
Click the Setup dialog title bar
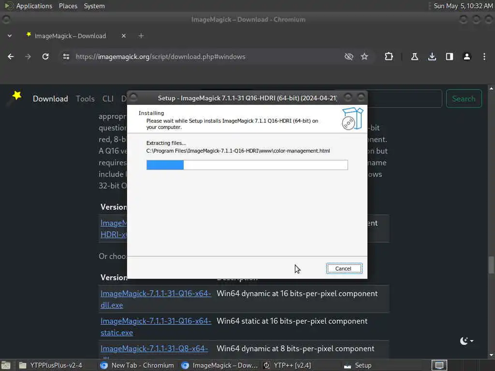click(x=247, y=98)
